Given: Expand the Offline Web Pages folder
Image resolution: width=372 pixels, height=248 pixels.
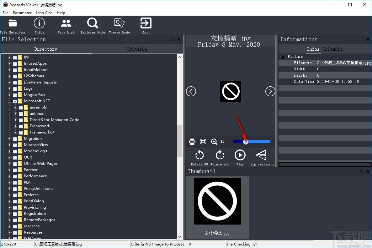Looking at the screenshot, I should pyautogui.click(x=9, y=164).
